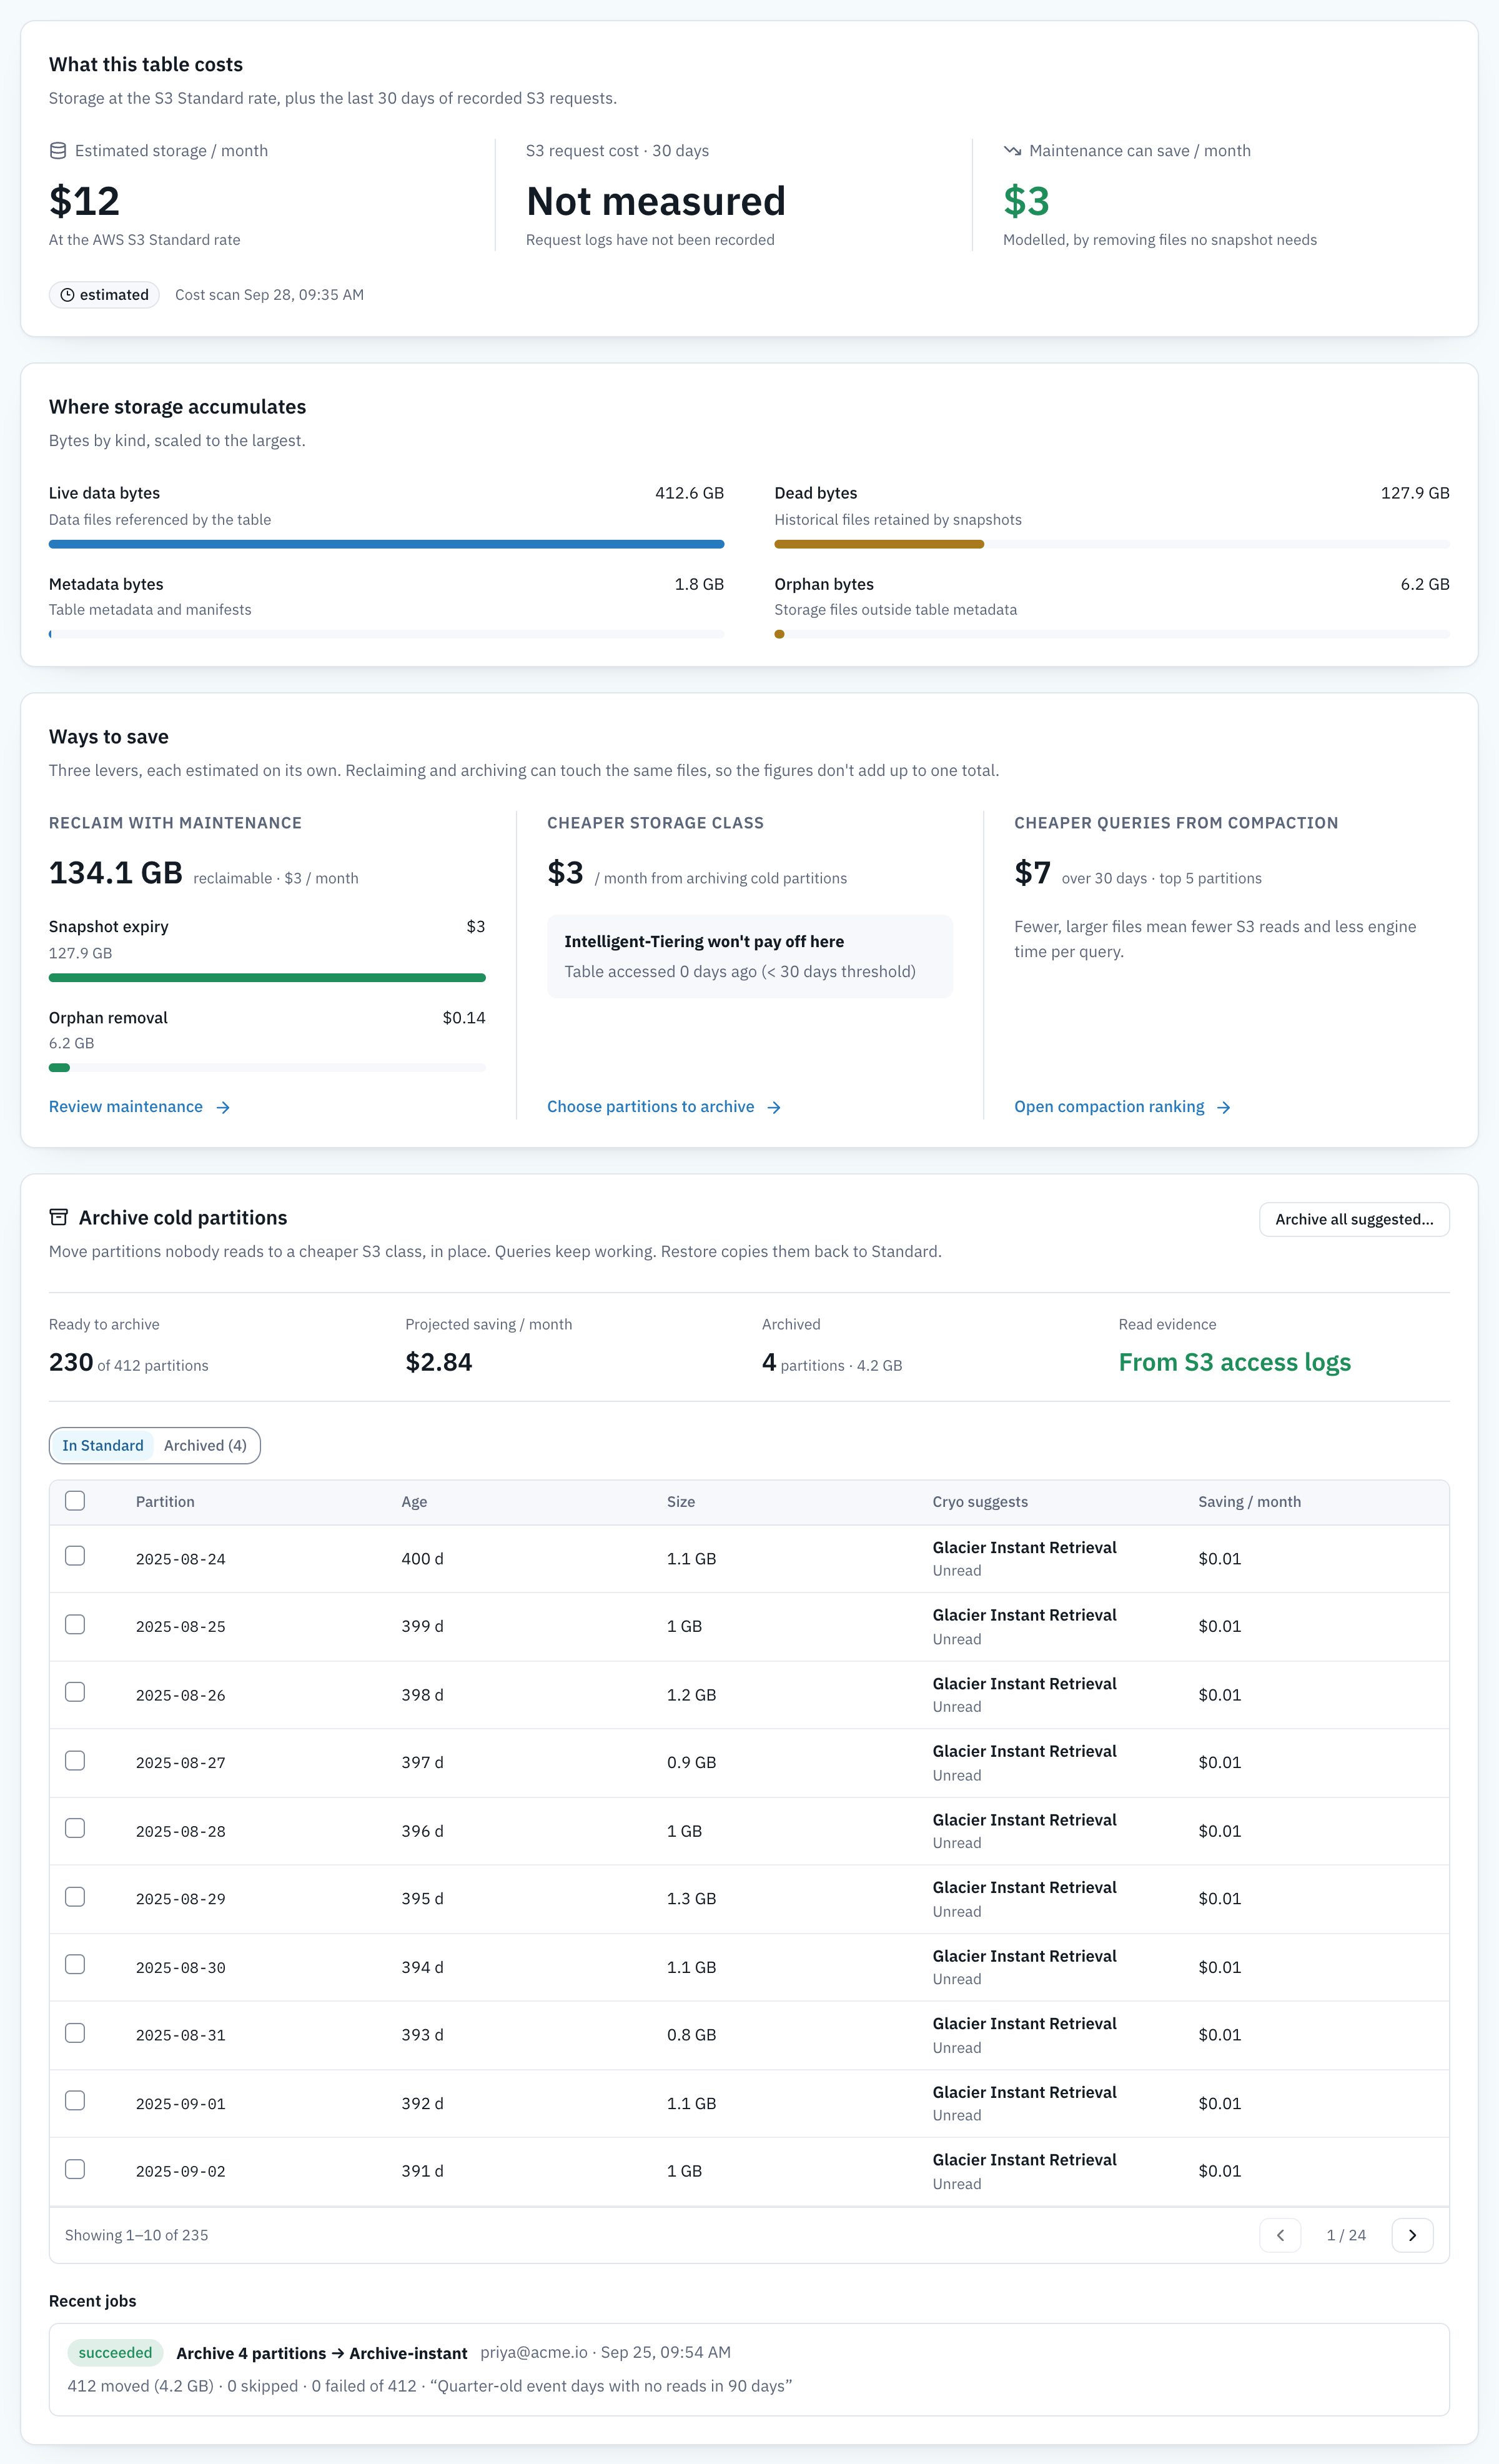The width and height of the screenshot is (1499, 2464).
Task: Click the arrow icon after Open compaction ranking
Action: coord(1224,1107)
